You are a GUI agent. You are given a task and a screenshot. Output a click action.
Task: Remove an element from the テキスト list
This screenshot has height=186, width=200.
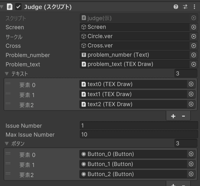[183, 116]
